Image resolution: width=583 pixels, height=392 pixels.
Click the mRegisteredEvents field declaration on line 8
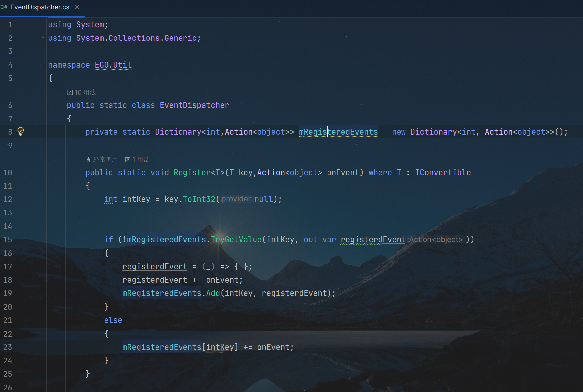[x=338, y=132]
